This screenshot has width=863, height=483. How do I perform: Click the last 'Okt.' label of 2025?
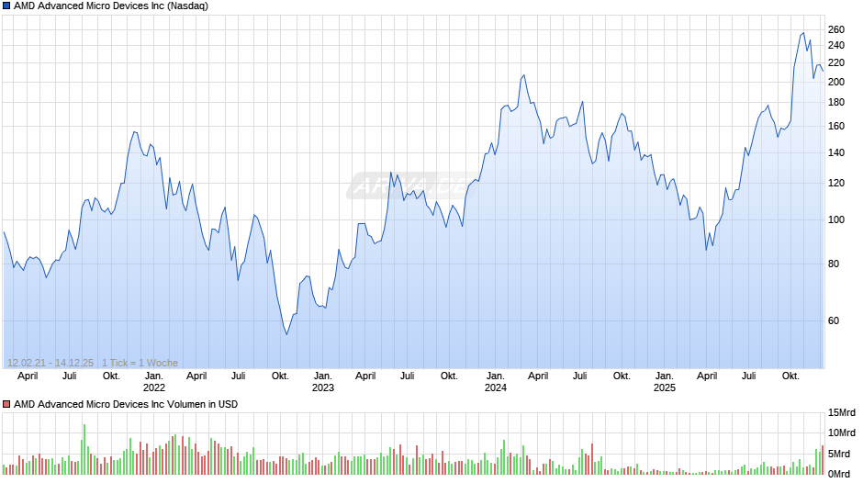pos(790,376)
